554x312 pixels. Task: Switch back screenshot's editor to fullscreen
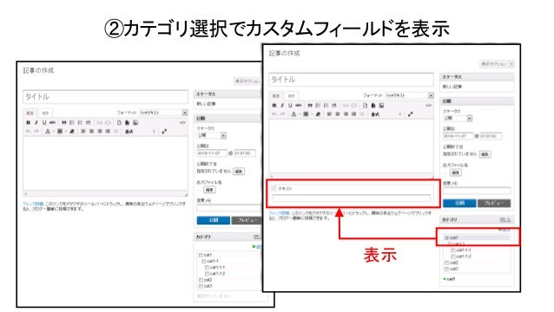coord(164,132)
